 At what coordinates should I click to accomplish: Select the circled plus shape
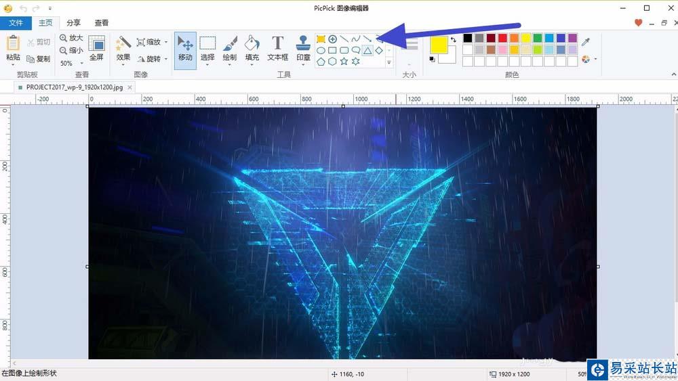pyautogui.click(x=332, y=39)
